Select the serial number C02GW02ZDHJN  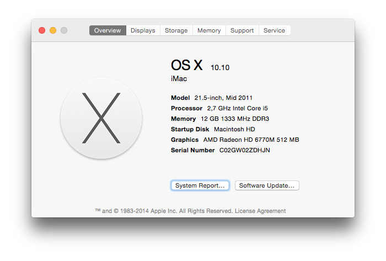coord(244,150)
